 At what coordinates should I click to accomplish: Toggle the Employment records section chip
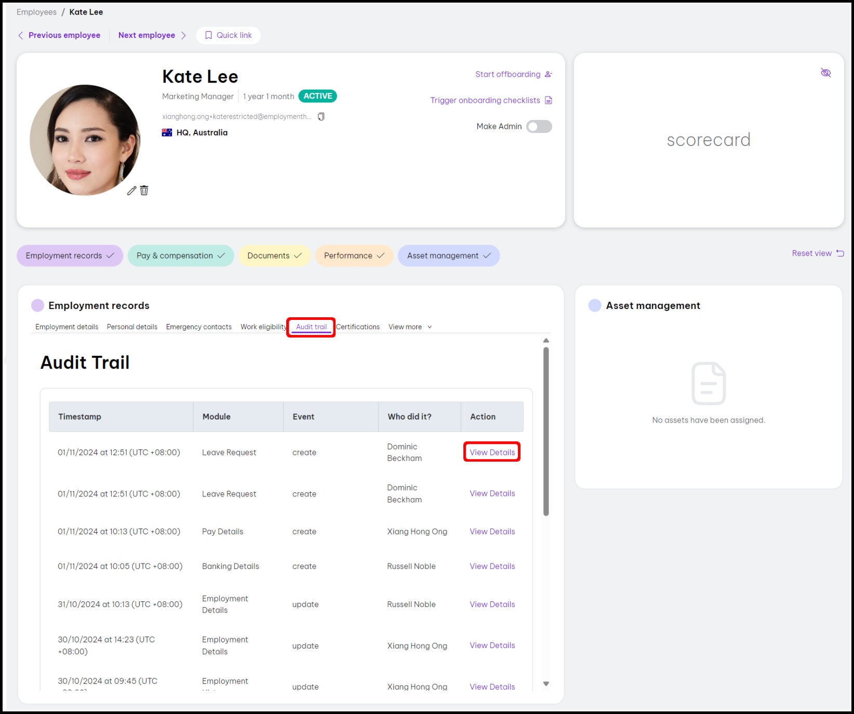70,255
